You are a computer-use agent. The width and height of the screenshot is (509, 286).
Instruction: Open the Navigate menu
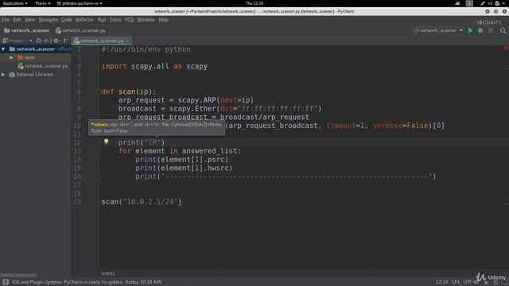pos(49,20)
